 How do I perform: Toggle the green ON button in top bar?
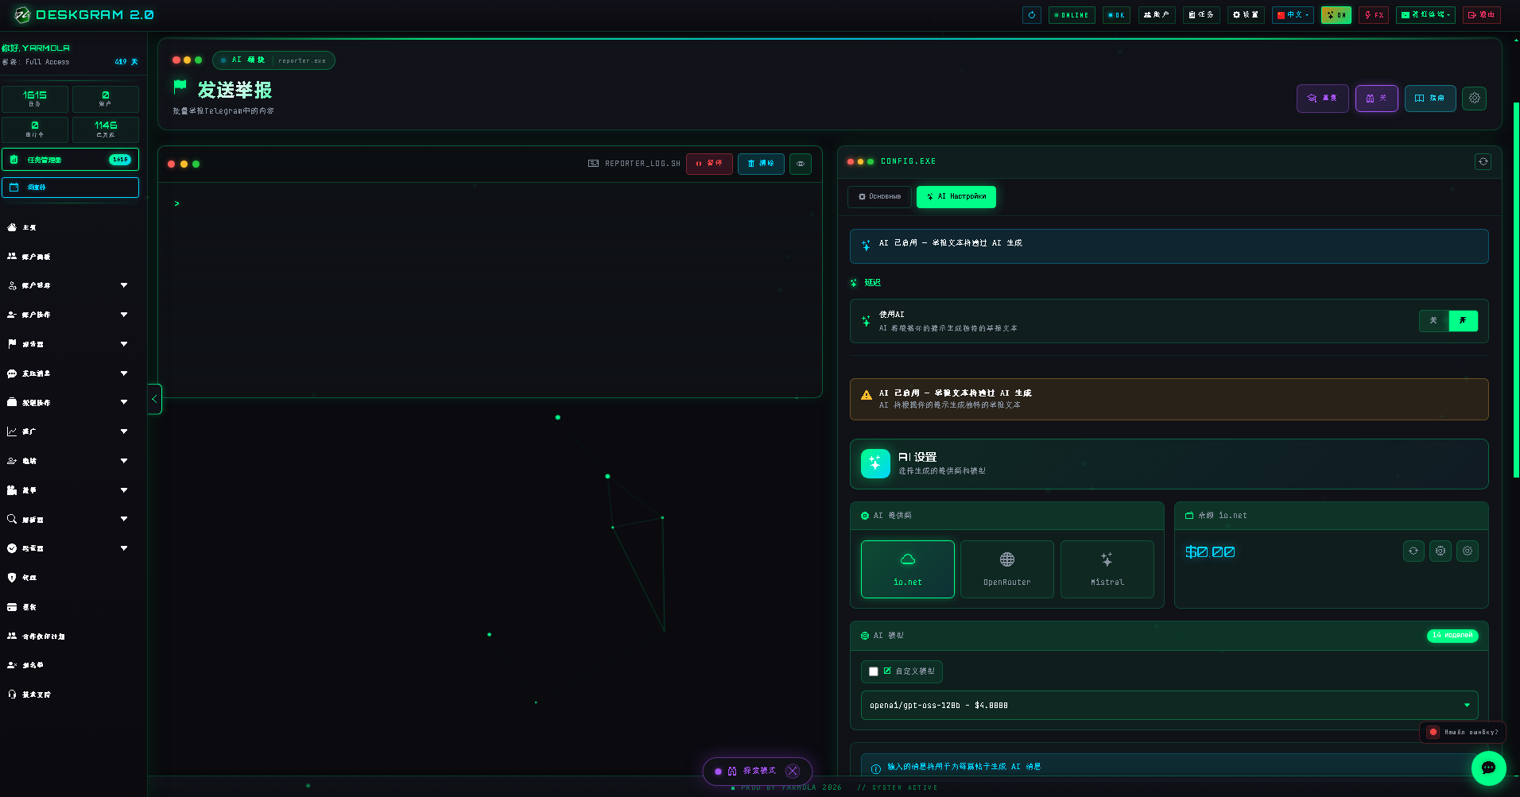[1336, 15]
